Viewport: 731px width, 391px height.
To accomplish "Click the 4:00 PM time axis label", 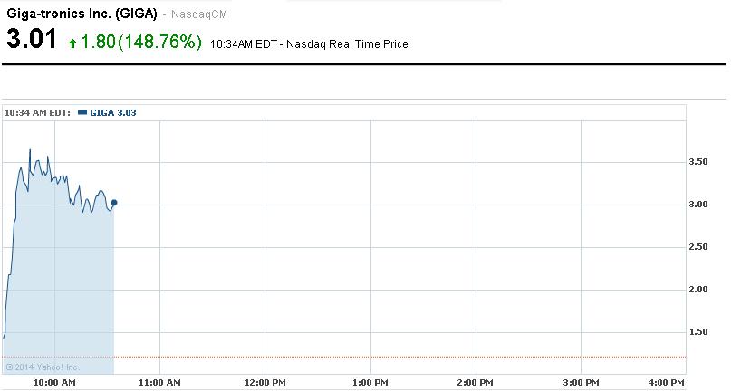I will click(667, 383).
